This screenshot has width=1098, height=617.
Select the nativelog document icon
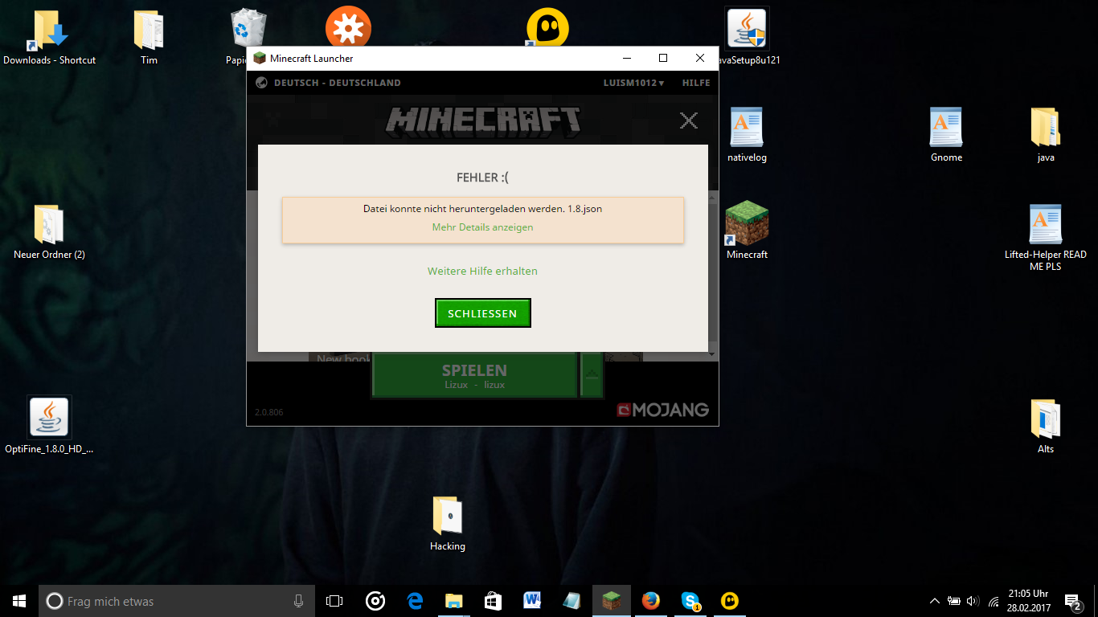pyautogui.click(x=747, y=135)
